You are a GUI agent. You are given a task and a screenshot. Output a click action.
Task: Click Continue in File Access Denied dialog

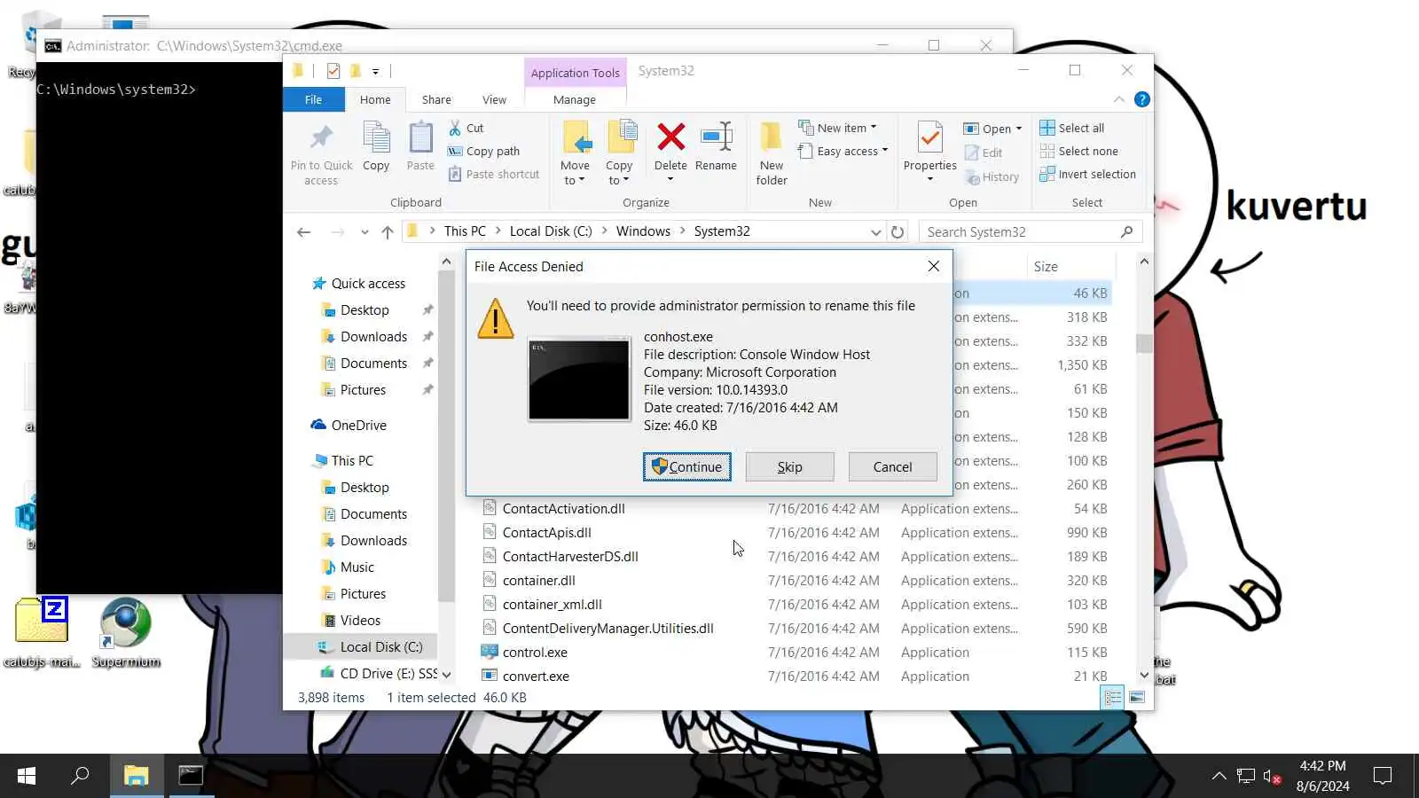(x=687, y=467)
